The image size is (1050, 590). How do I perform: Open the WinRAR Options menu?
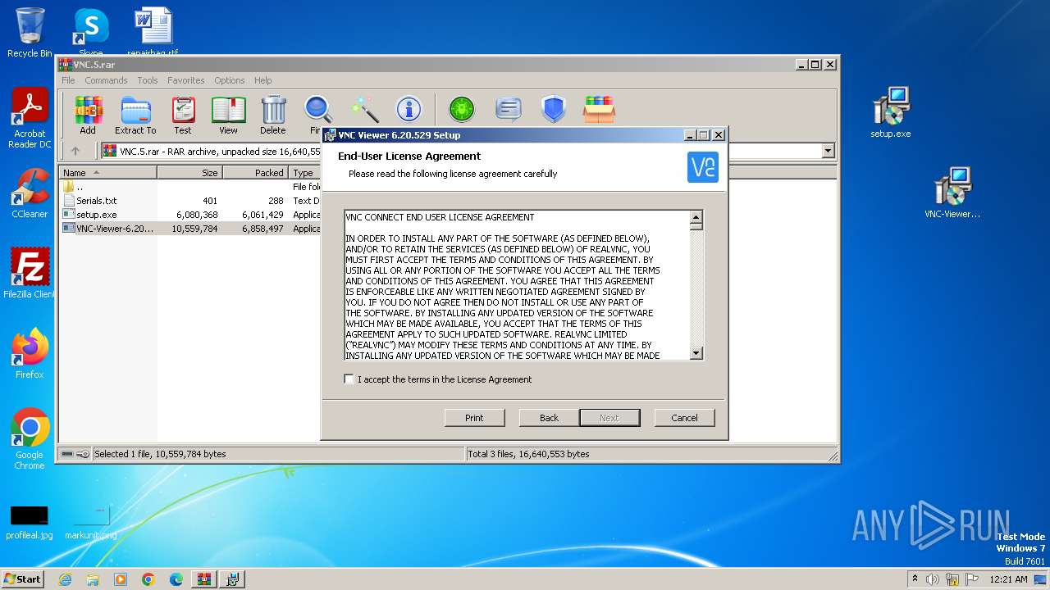pos(230,80)
